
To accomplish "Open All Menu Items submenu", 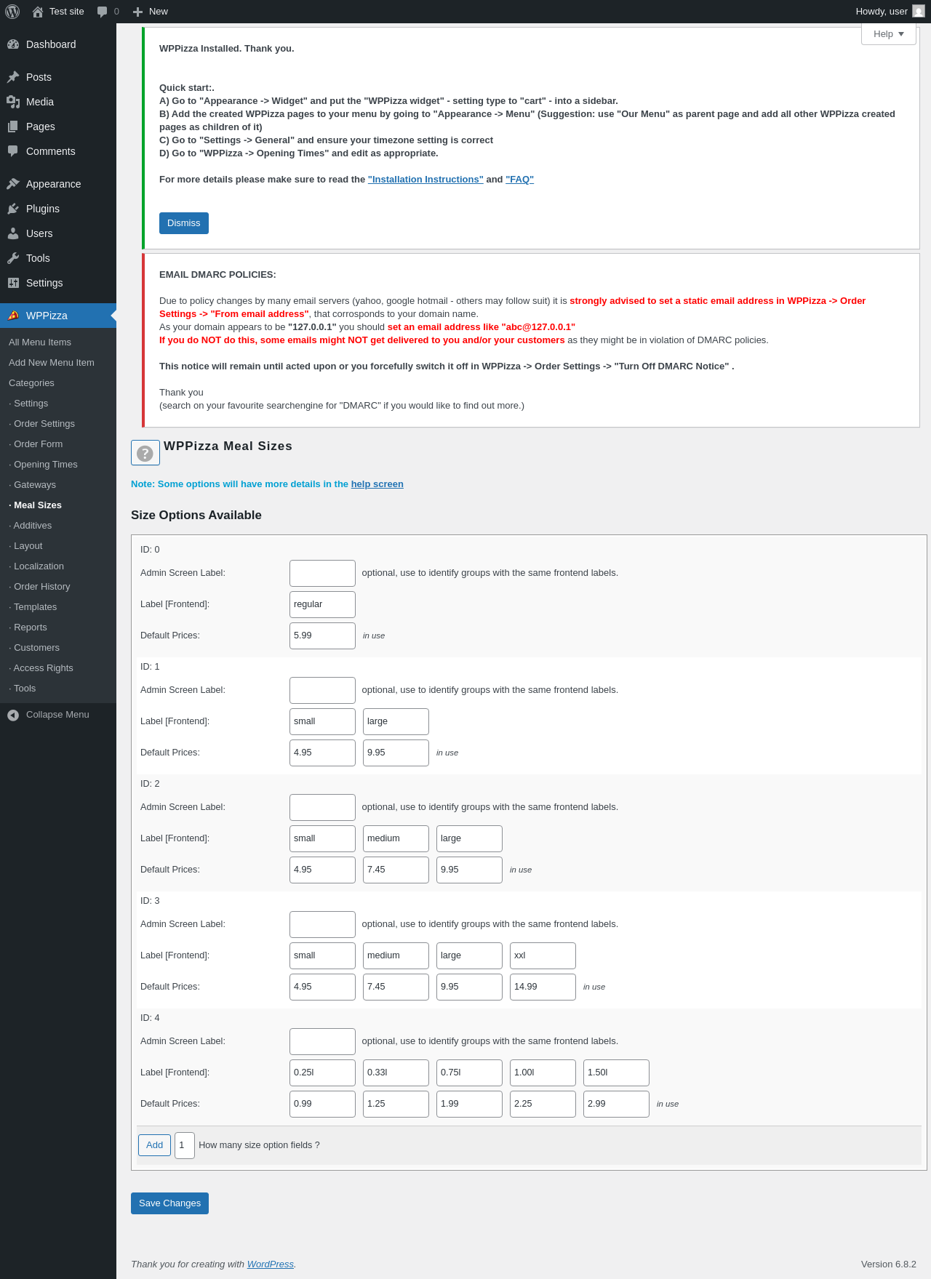I will 40,342.
